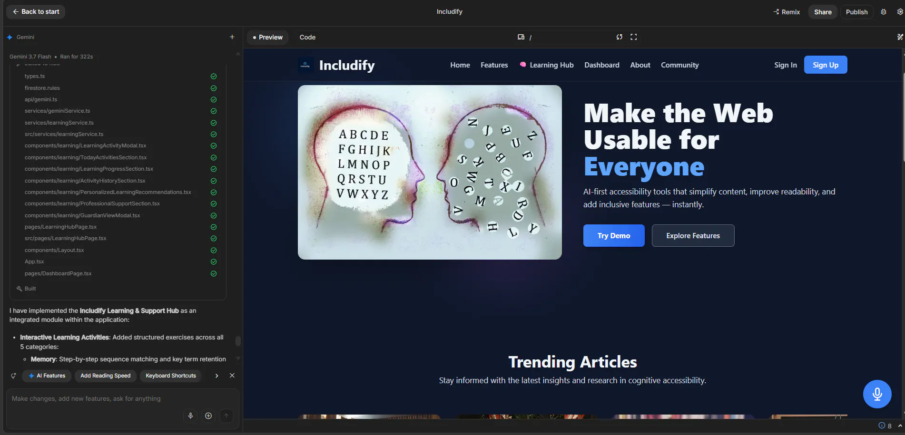The image size is (905, 435).
Task: Open preview in fullscreen
Action: (x=634, y=37)
